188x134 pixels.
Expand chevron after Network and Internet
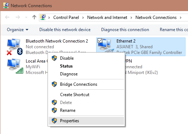[131, 18]
